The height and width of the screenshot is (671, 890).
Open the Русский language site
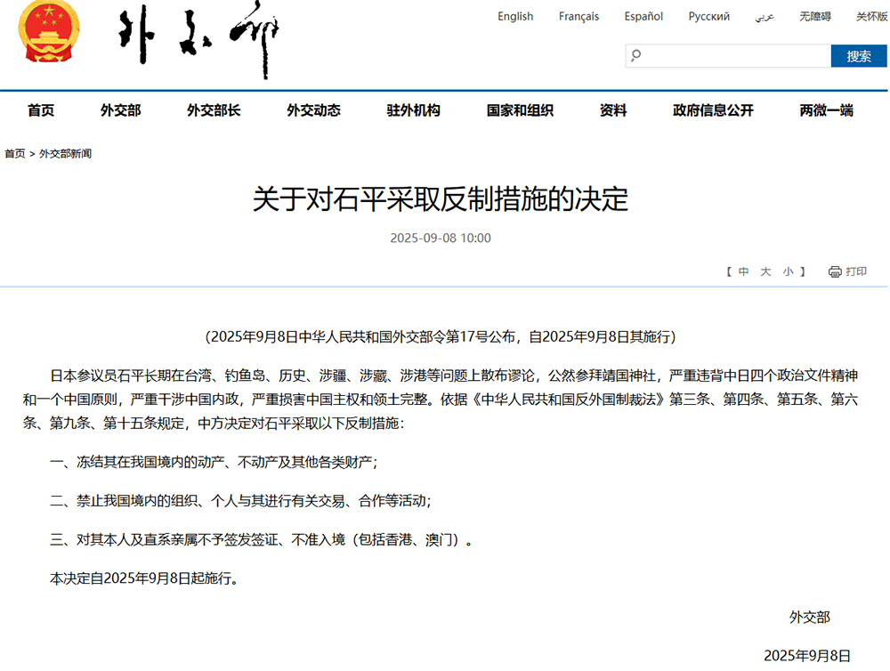(x=709, y=16)
